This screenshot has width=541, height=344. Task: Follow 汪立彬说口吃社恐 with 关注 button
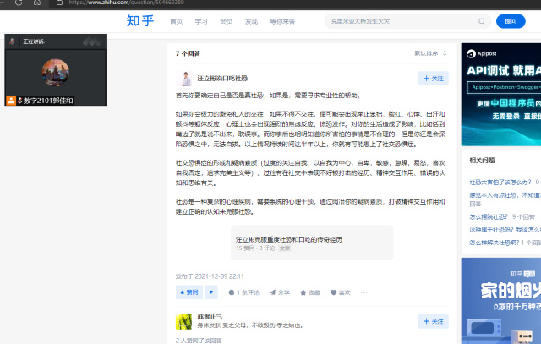tap(433, 79)
